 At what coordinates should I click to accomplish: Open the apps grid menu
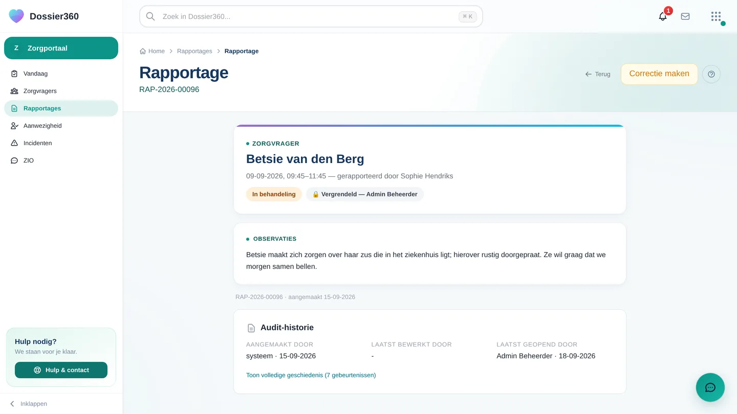pyautogui.click(x=716, y=16)
